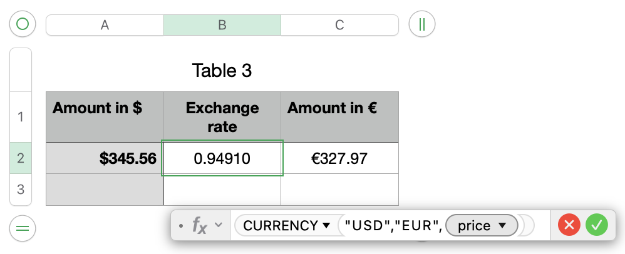Cancel the formula with red X
Viewport: 625px width, 254px height.
coord(569,225)
